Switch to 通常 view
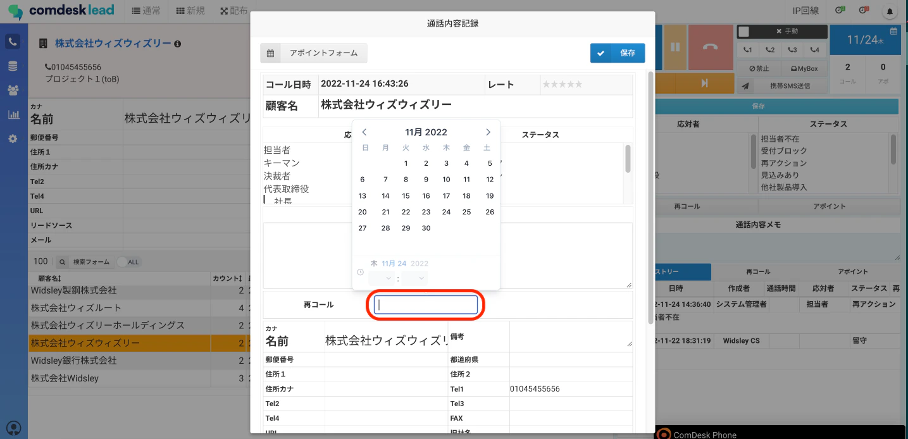 (x=146, y=11)
